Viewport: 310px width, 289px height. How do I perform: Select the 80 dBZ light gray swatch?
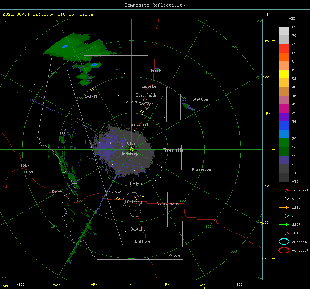click(x=284, y=31)
